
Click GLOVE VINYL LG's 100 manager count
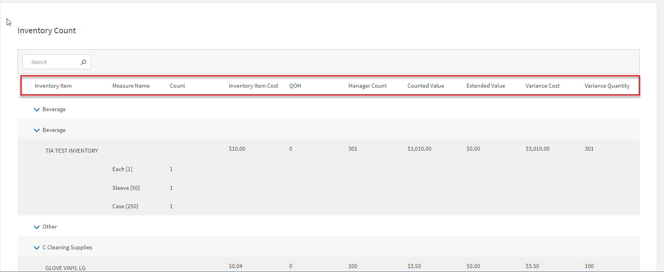353,266
